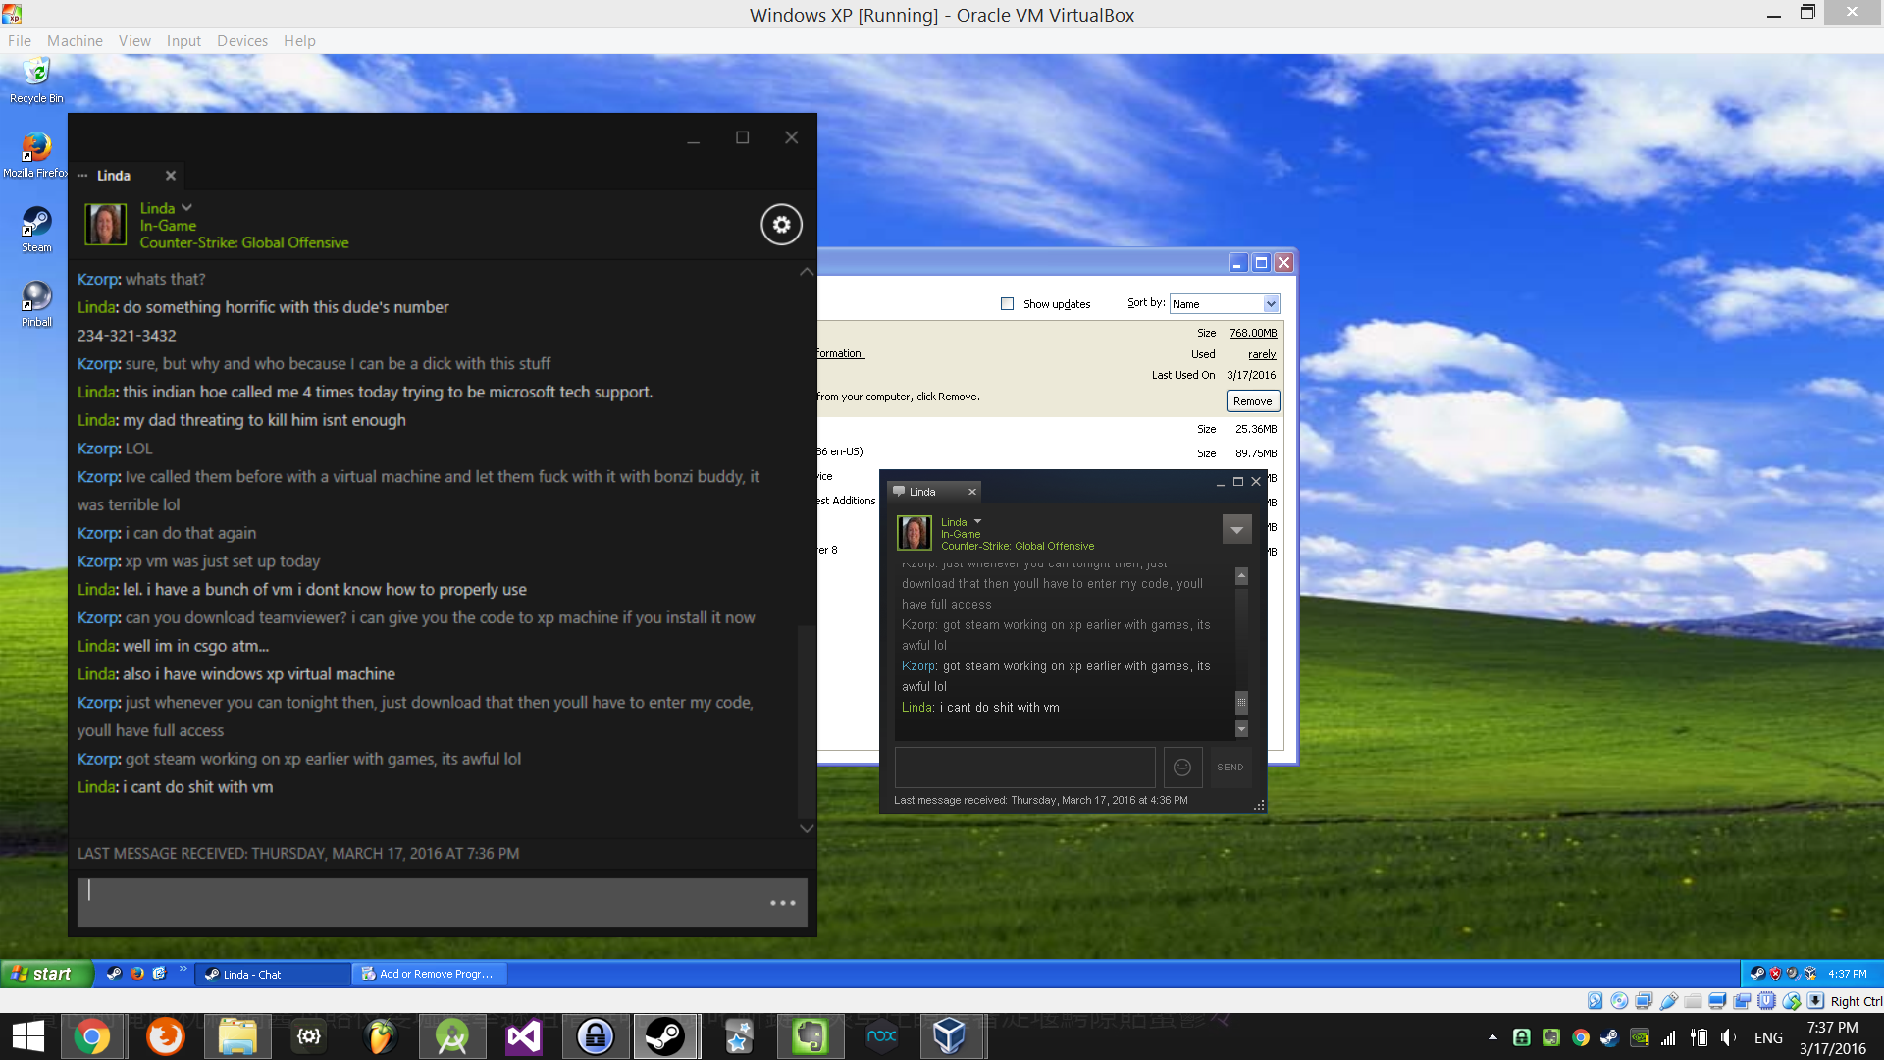Click VirtualBox shared folders status icon
Viewport: 1884px width, 1060px height.
[x=1693, y=1001]
